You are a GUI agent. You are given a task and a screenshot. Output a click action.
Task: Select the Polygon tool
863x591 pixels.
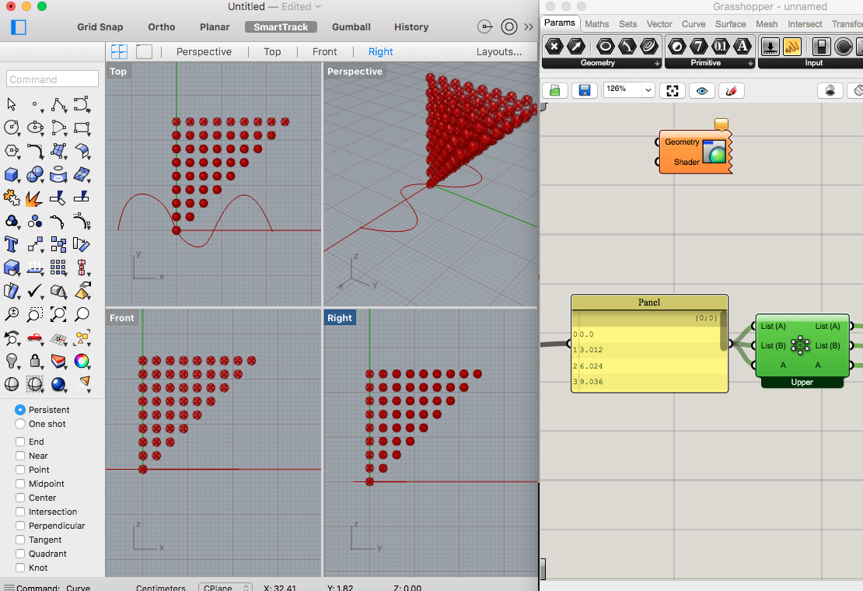click(x=12, y=151)
